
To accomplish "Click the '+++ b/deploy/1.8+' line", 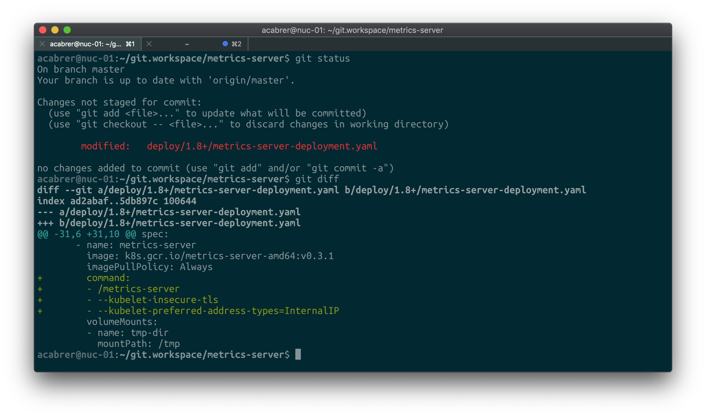I will tap(169, 223).
